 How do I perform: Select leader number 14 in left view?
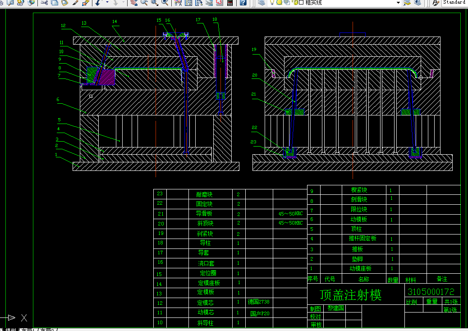click(115, 22)
